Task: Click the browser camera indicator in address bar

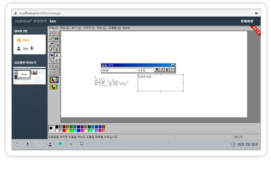Action: click(x=257, y=13)
